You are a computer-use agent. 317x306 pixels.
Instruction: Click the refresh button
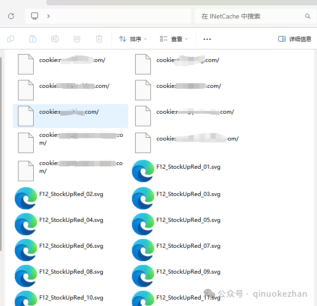coord(11,16)
